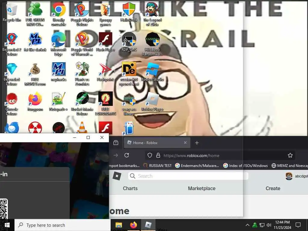The height and width of the screenshot is (231, 308).
Task: Go to Roblox Marketplace page
Action: coord(202,188)
